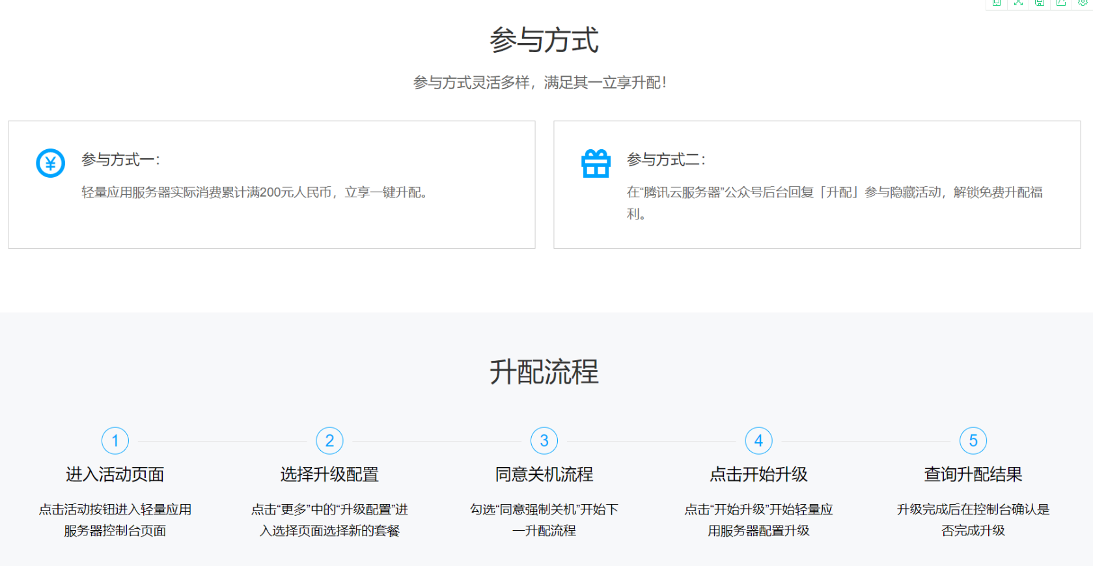The image size is (1093, 566).
Task: Click the mobile device preview icon
Action: click(x=996, y=3)
